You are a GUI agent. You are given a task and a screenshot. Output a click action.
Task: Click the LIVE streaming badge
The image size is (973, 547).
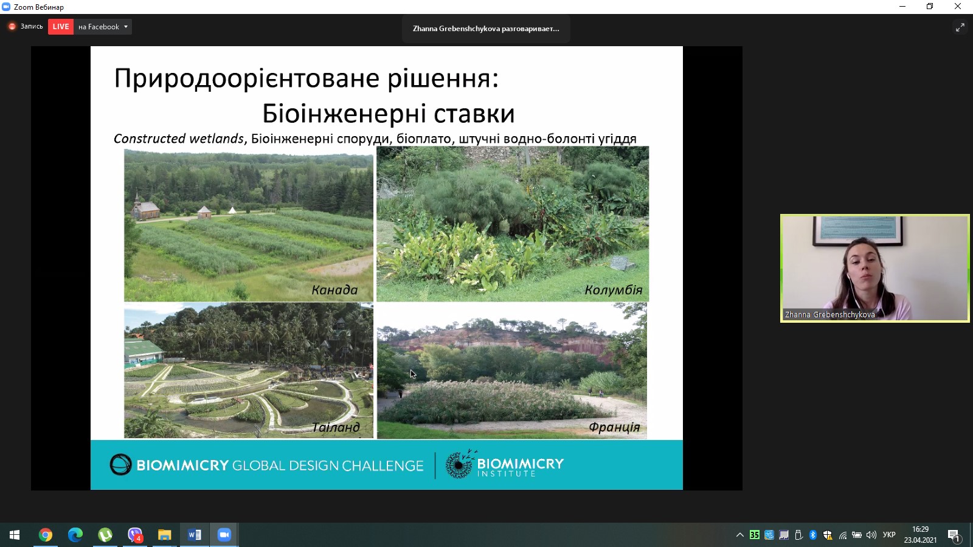coord(60,26)
